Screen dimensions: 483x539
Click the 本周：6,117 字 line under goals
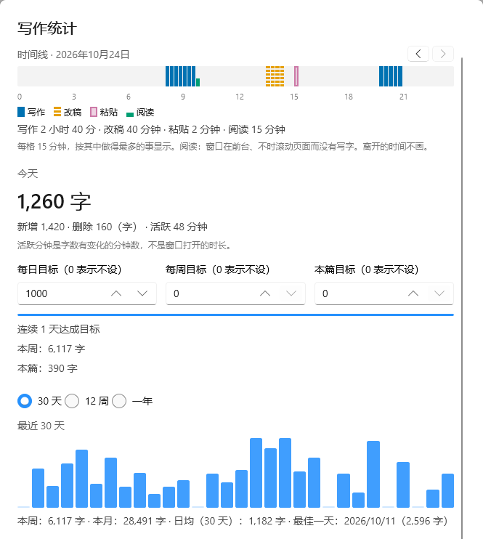pyautogui.click(x=52, y=349)
